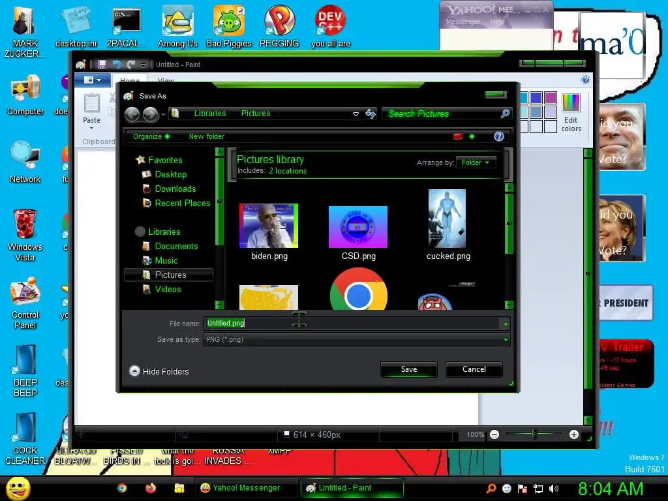The image size is (668, 501).
Task: Click Libraries in the address breadcrumb
Action: pos(210,114)
